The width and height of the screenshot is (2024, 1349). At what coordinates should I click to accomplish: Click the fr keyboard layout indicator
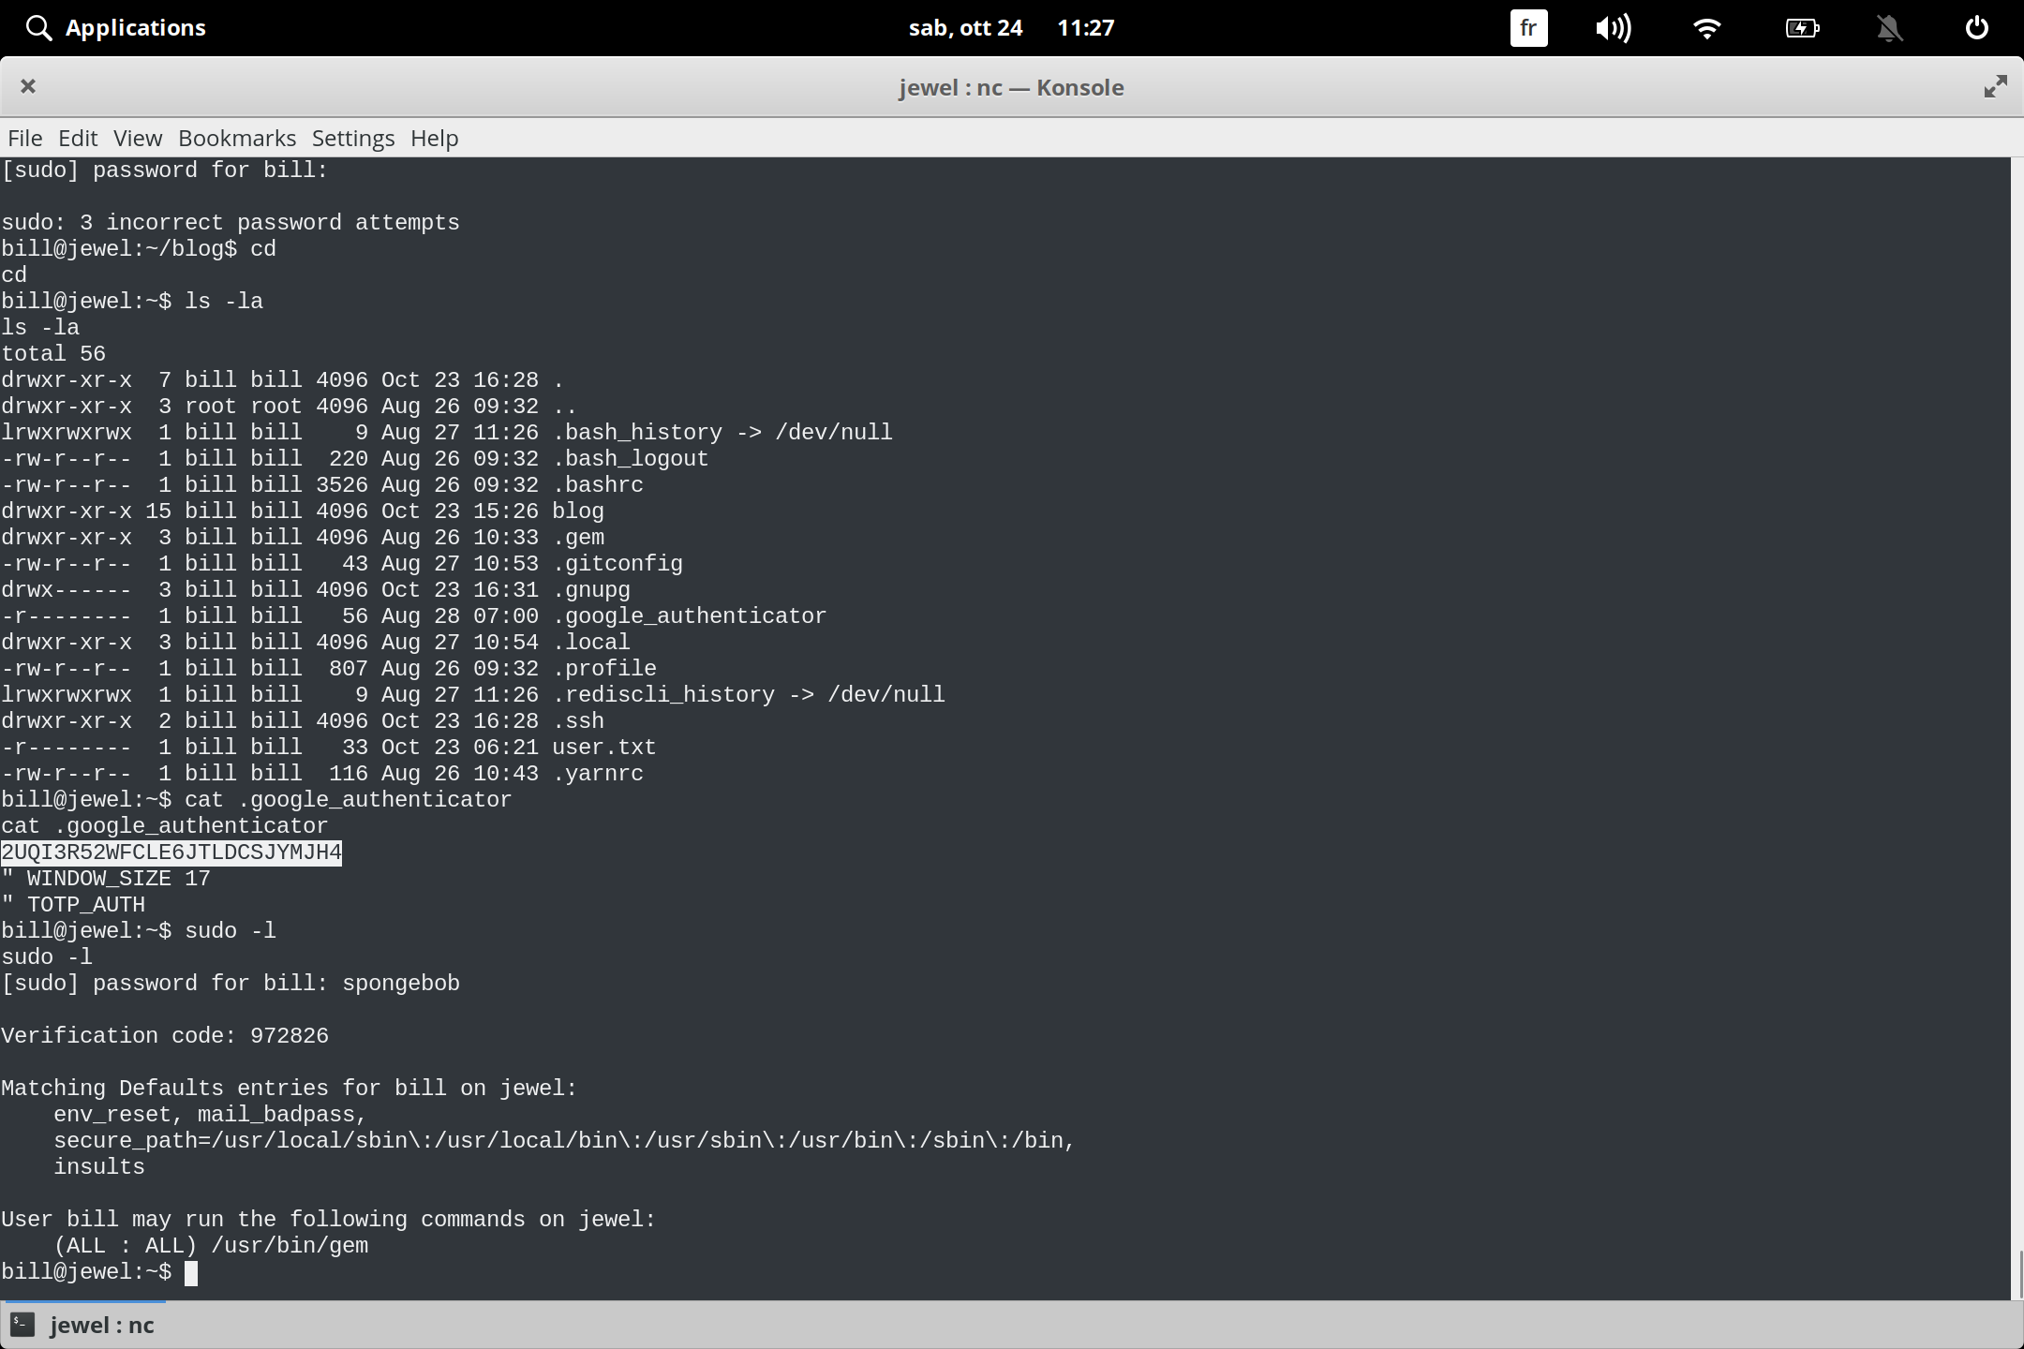tap(1527, 27)
